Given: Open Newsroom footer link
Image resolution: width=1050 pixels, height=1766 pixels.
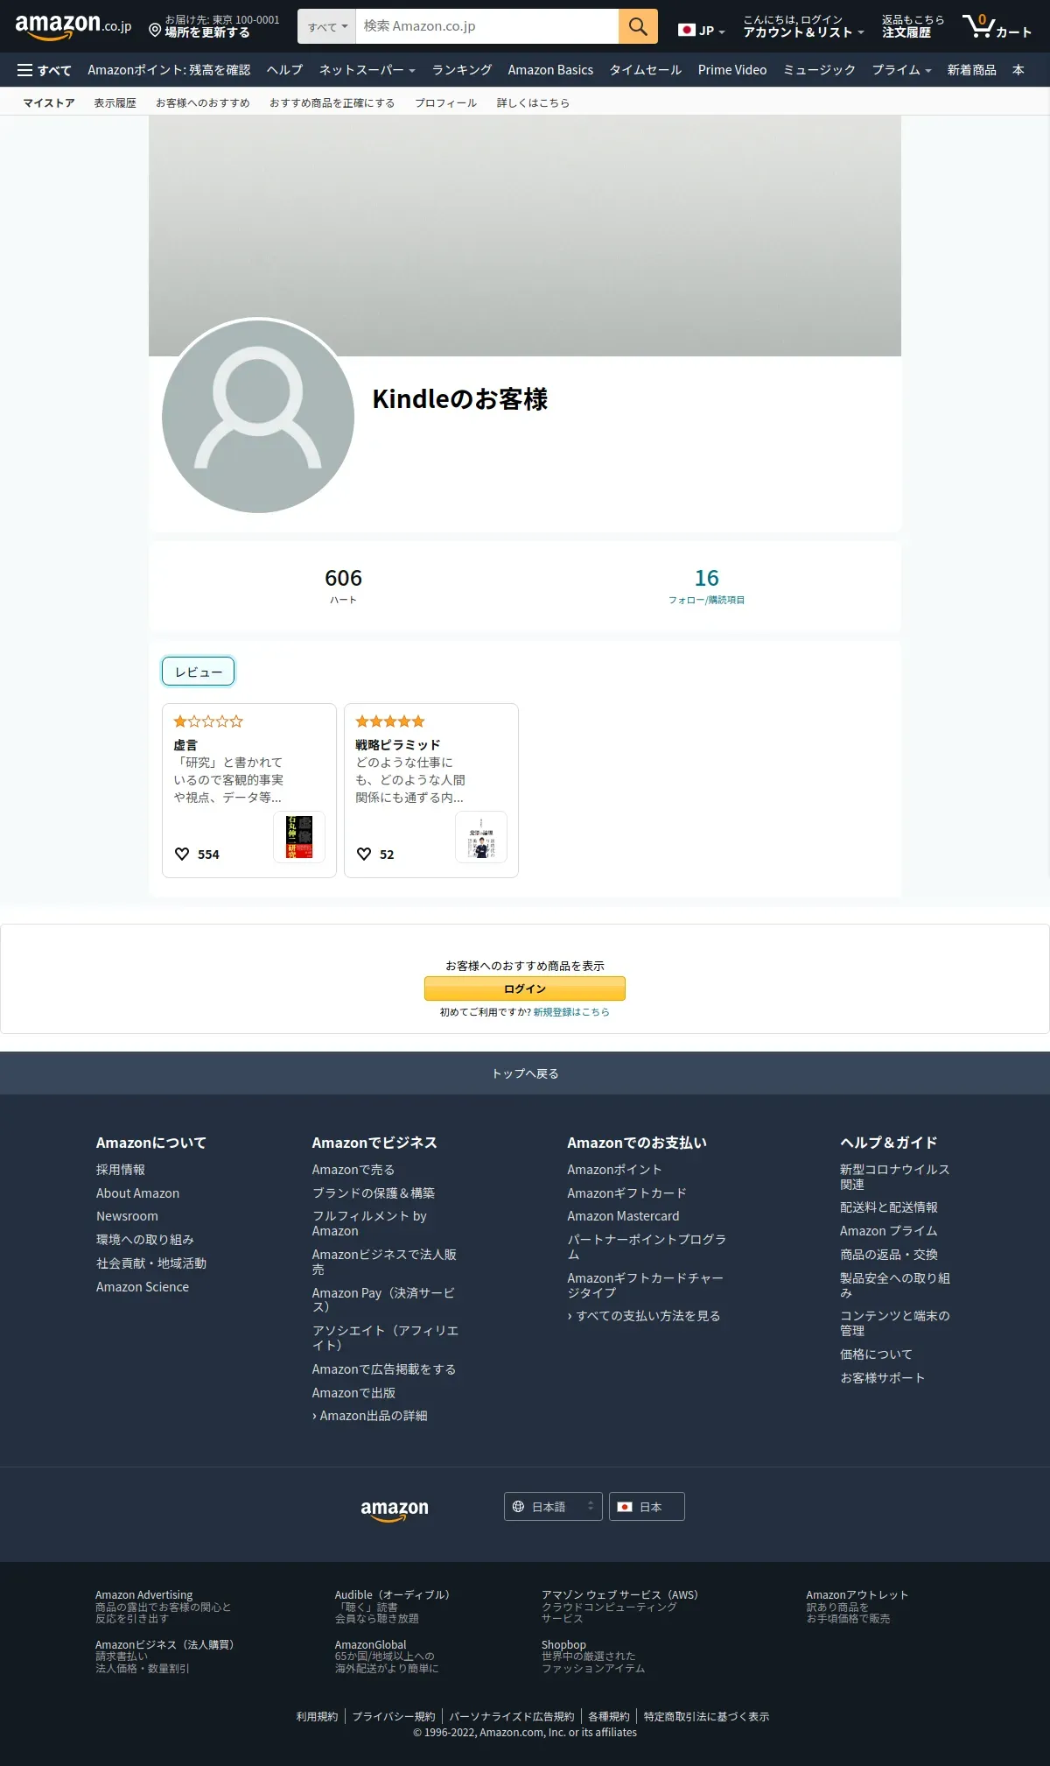Looking at the screenshot, I should tap(127, 1216).
